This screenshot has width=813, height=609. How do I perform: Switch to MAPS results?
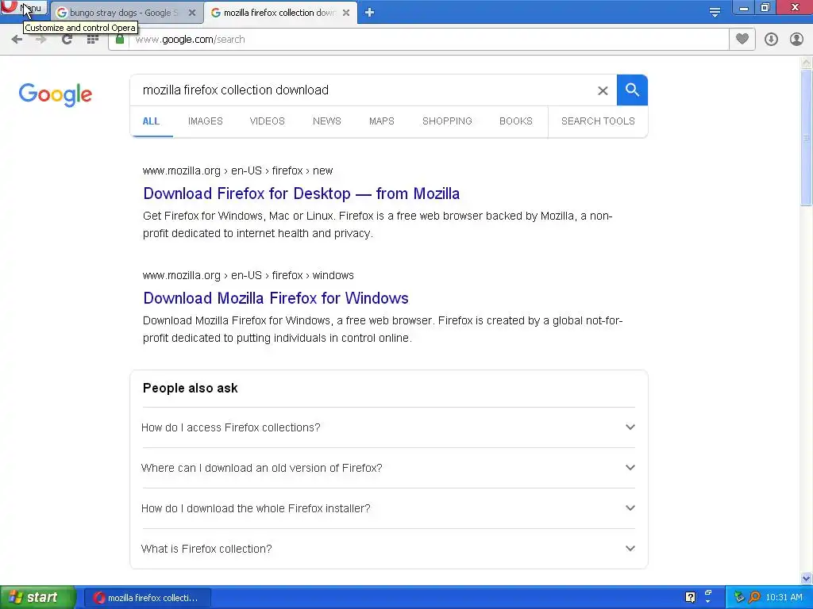point(382,121)
